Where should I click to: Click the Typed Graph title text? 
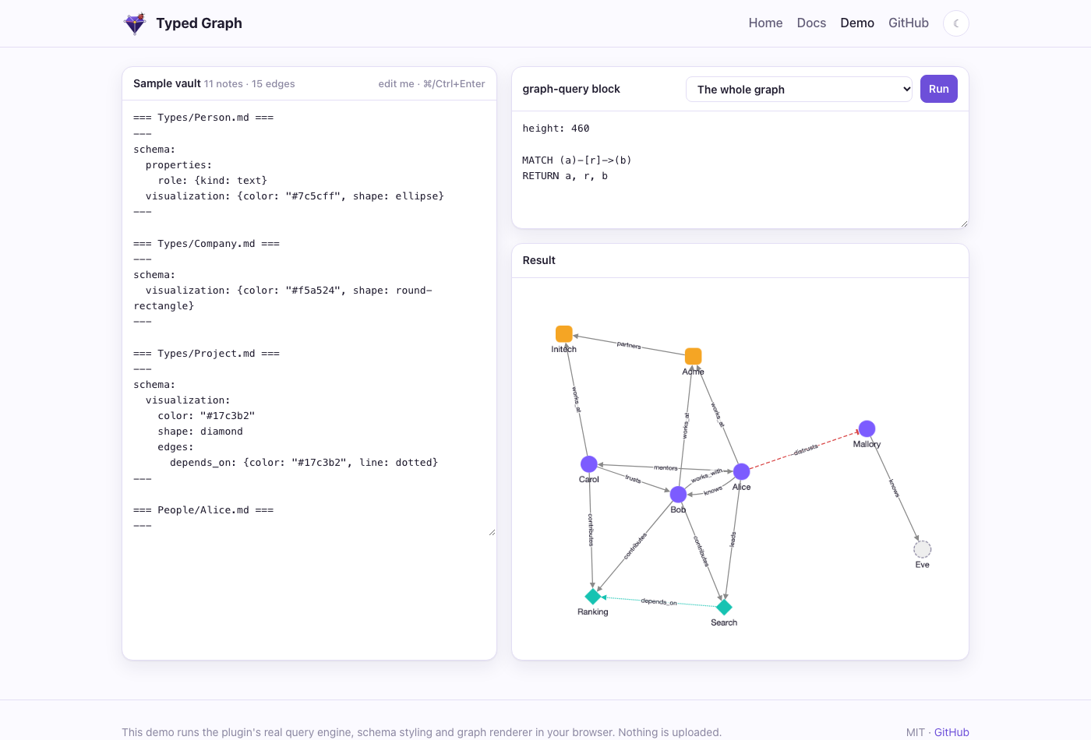(x=199, y=23)
